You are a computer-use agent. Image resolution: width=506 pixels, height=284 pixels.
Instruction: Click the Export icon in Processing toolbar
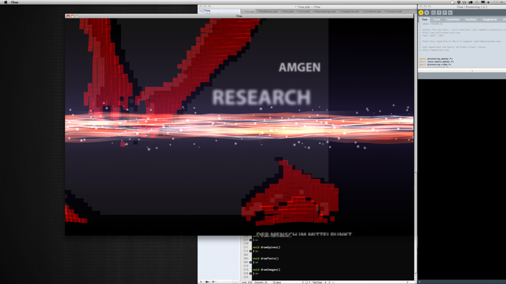tap(450, 12)
